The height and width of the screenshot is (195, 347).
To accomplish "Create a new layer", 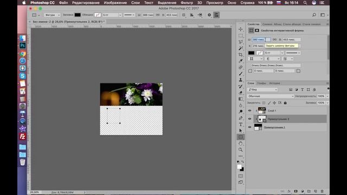I will click(x=316, y=191).
